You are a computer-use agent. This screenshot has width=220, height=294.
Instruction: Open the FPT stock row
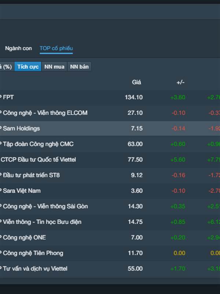110,97
